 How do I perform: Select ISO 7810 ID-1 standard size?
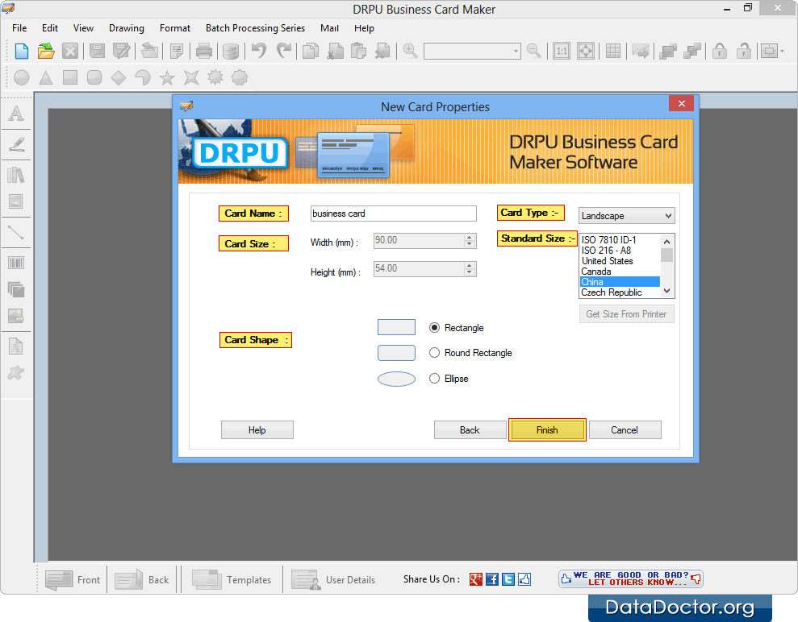620,240
